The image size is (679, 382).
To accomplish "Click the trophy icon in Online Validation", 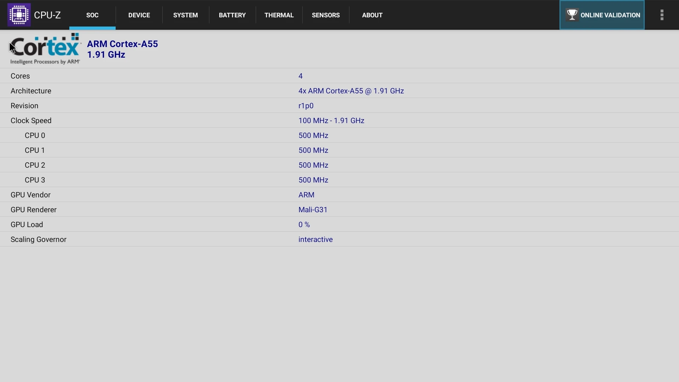I will point(572,15).
